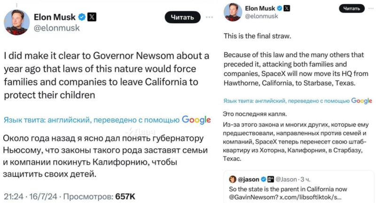This screenshot has width=376, height=203.
Task: Click the @elonmusk handle on the Newsom tweet
Action: tap(56, 28)
